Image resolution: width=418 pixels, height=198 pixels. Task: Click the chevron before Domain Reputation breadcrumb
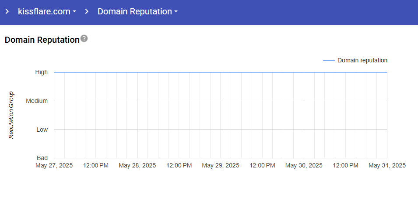pos(87,11)
